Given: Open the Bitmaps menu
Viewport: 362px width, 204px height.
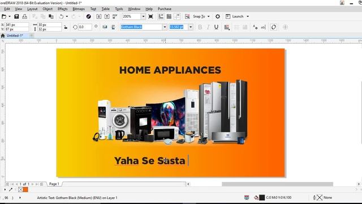Looking at the screenshot, I should tap(79, 9).
